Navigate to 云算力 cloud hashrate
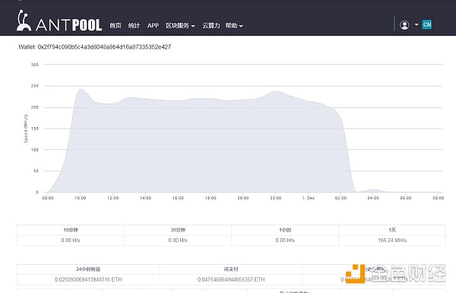Image resolution: width=456 pixels, height=293 pixels. 211,26
